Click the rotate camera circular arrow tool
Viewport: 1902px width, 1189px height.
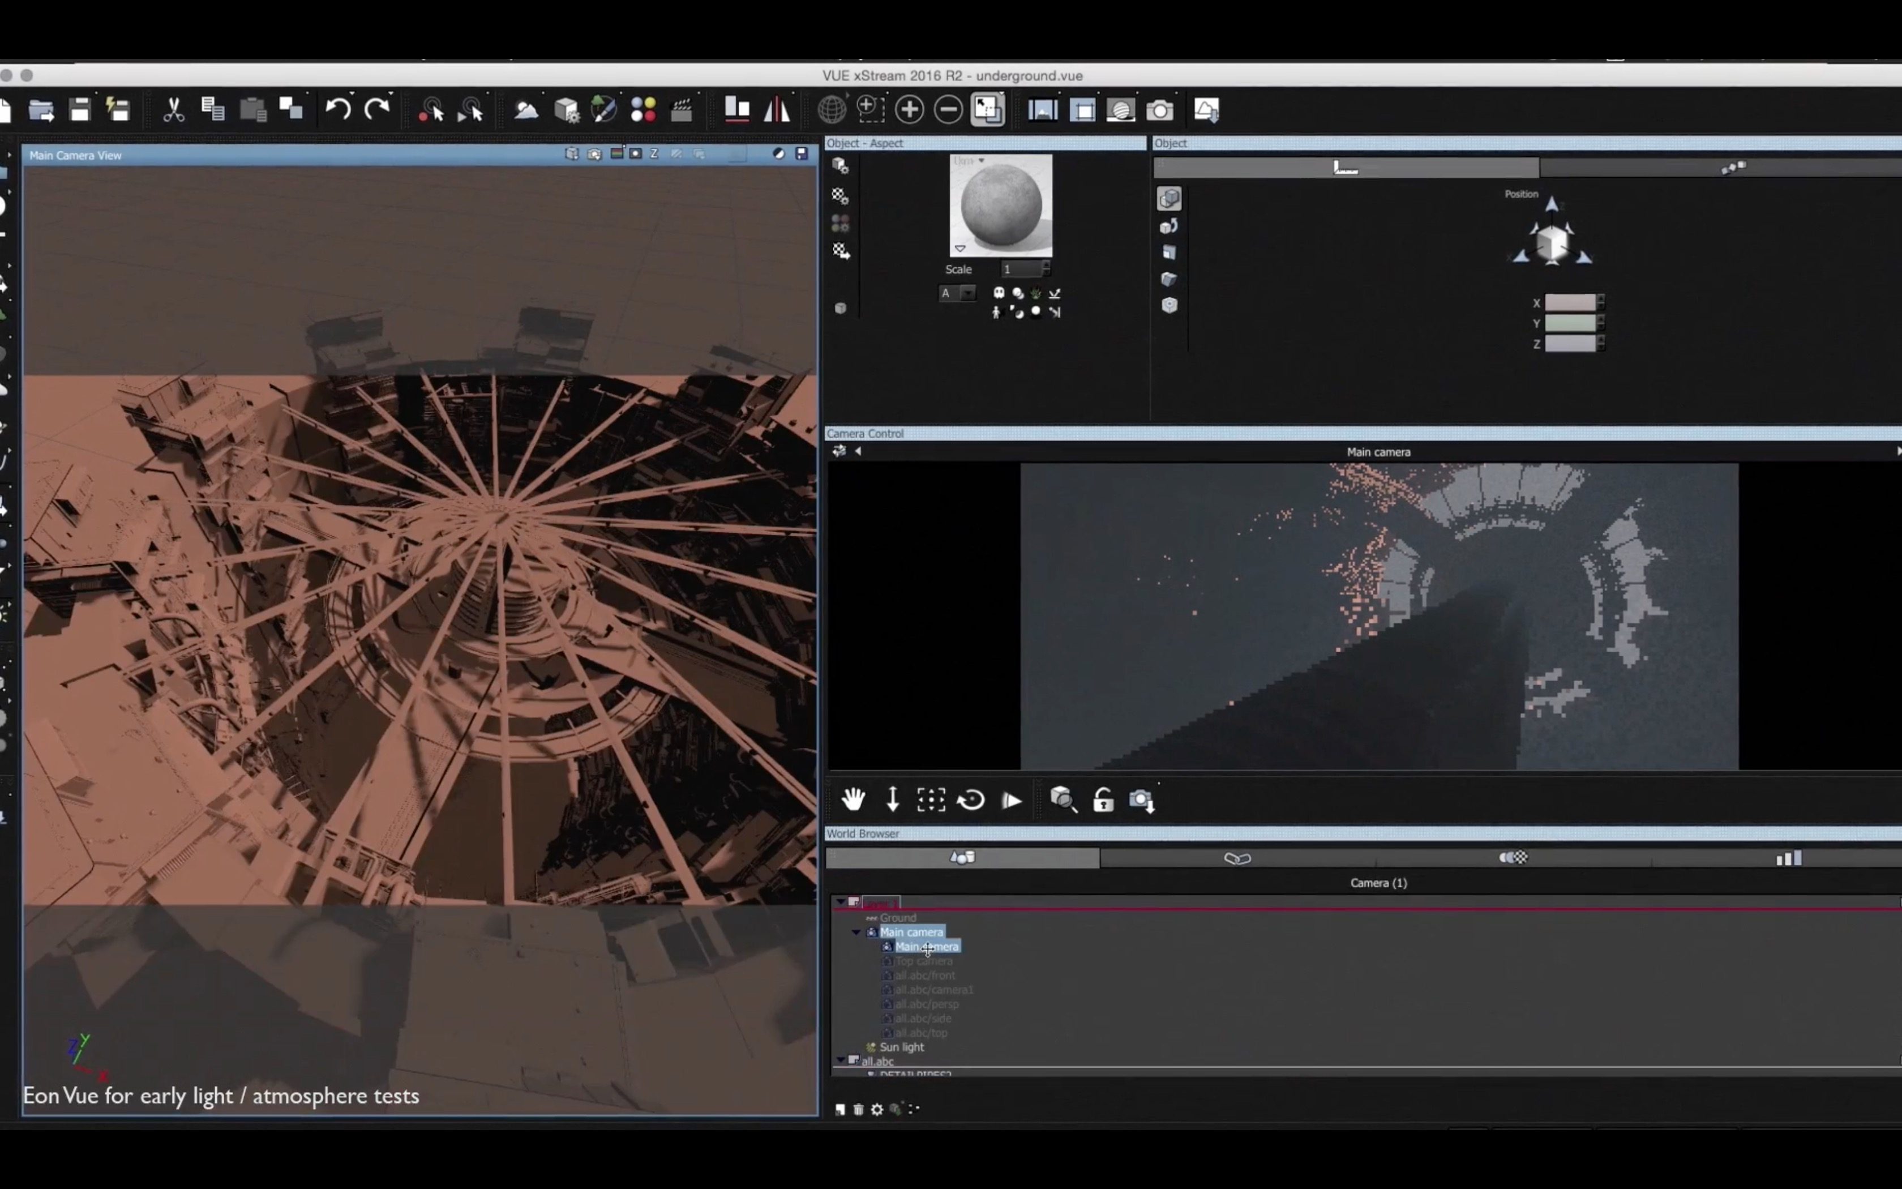click(971, 799)
